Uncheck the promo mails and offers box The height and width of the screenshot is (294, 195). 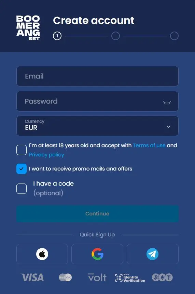pyautogui.click(x=22, y=169)
